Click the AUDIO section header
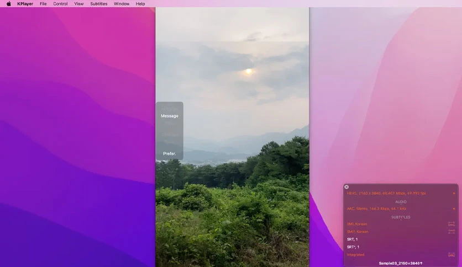This screenshot has width=462, height=267. click(401, 202)
